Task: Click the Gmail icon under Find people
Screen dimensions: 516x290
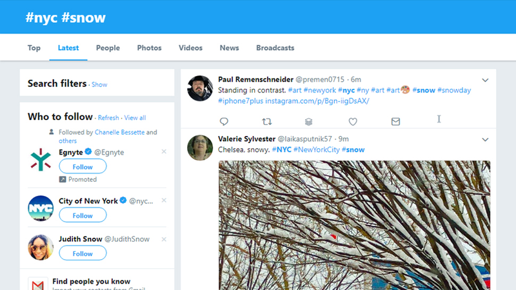Action: 38,284
